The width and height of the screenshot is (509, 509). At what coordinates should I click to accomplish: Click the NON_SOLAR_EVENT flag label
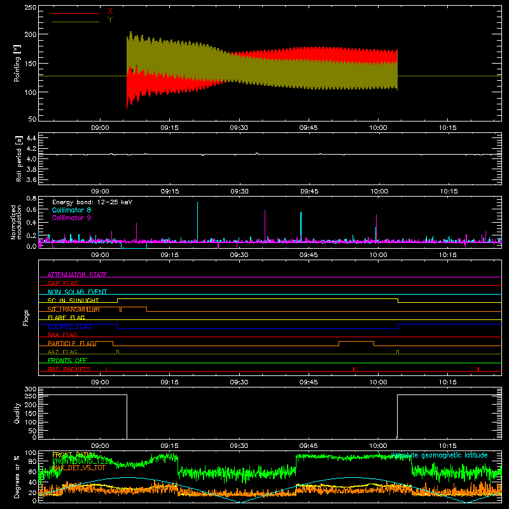coord(77,292)
